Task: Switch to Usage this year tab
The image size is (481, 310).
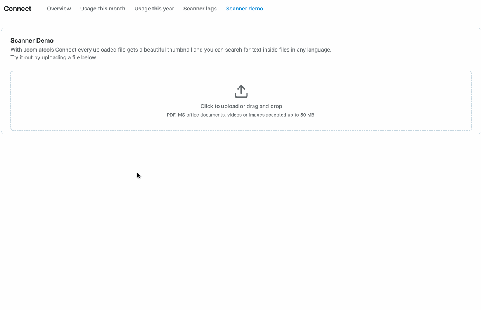Action: click(154, 9)
